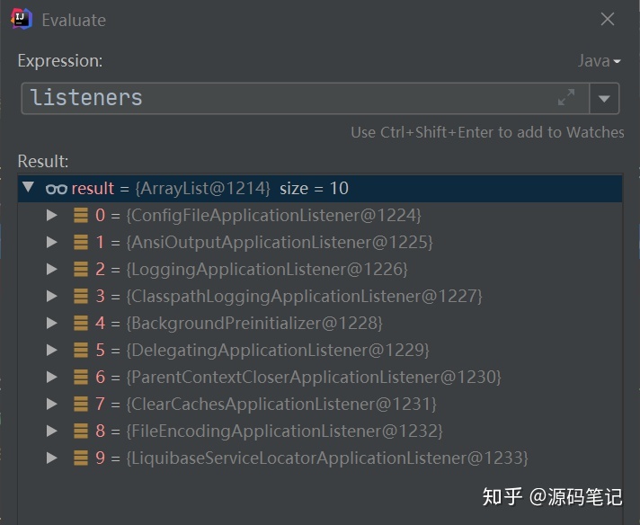Screen dimensions: 640x525
Task: Select text {ClearCachesApplicationListener@1231}
Action: (281, 405)
